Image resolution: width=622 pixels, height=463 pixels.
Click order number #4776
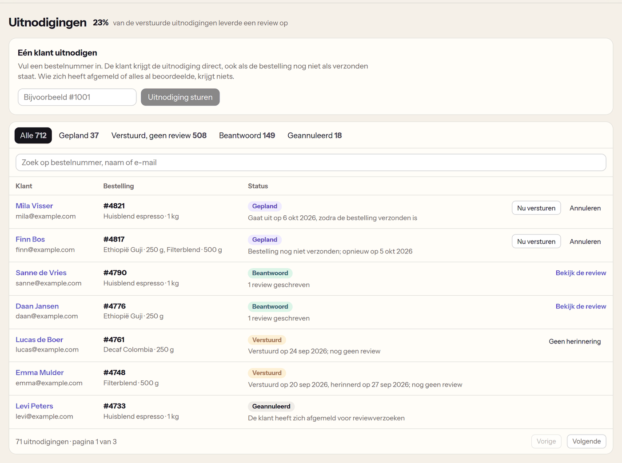115,306
